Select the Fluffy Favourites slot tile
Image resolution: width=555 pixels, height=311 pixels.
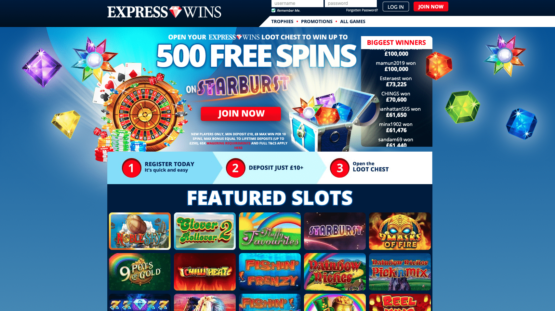[270, 231]
